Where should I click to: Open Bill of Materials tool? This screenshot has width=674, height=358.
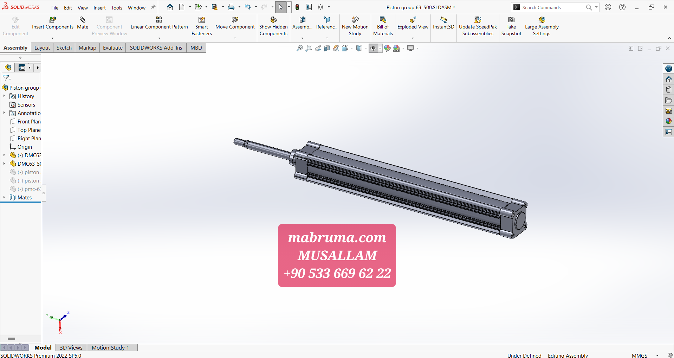[383, 26]
